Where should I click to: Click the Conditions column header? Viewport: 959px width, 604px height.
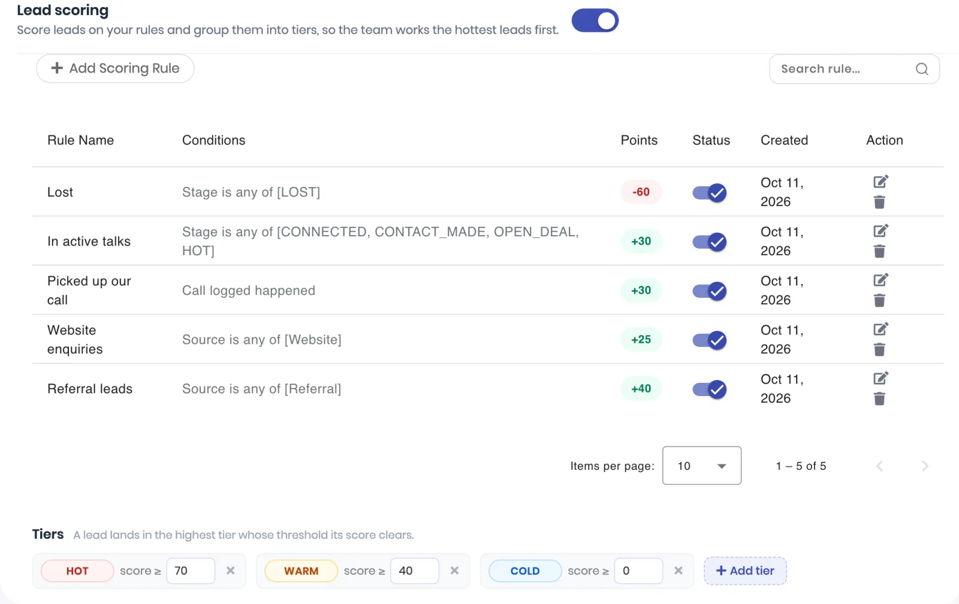click(x=213, y=140)
